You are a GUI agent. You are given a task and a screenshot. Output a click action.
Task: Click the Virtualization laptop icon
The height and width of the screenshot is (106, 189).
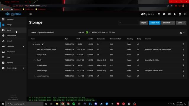pyautogui.click(x=3, y=52)
